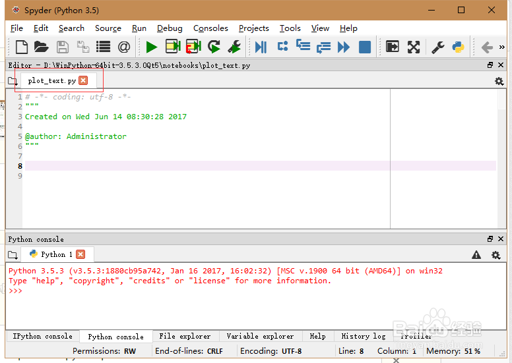This screenshot has width=512, height=363.
Task: Switch to IPython console tab
Action: (x=42, y=336)
